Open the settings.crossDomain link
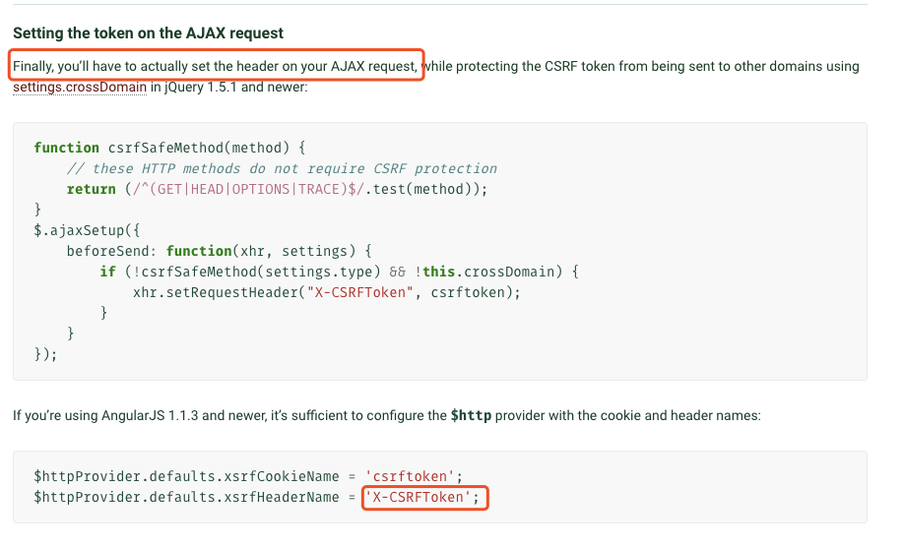The width and height of the screenshot is (903, 549). (80, 87)
